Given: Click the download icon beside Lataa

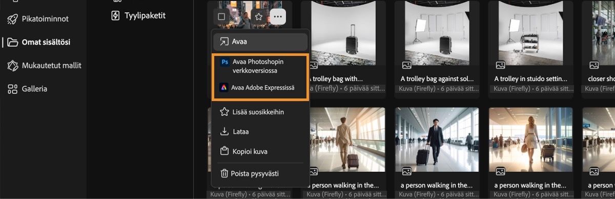Looking at the screenshot, I should 224,132.
